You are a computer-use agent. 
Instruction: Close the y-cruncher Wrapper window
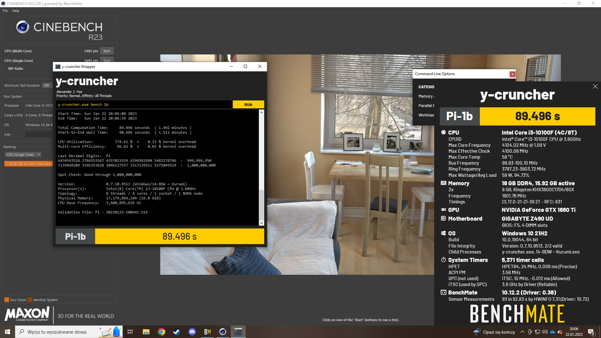tap(259, 67)
